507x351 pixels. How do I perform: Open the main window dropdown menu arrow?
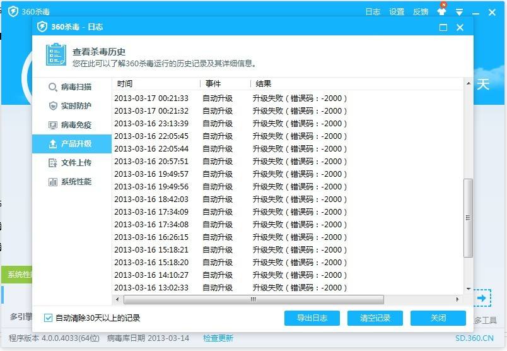(459, 11)
